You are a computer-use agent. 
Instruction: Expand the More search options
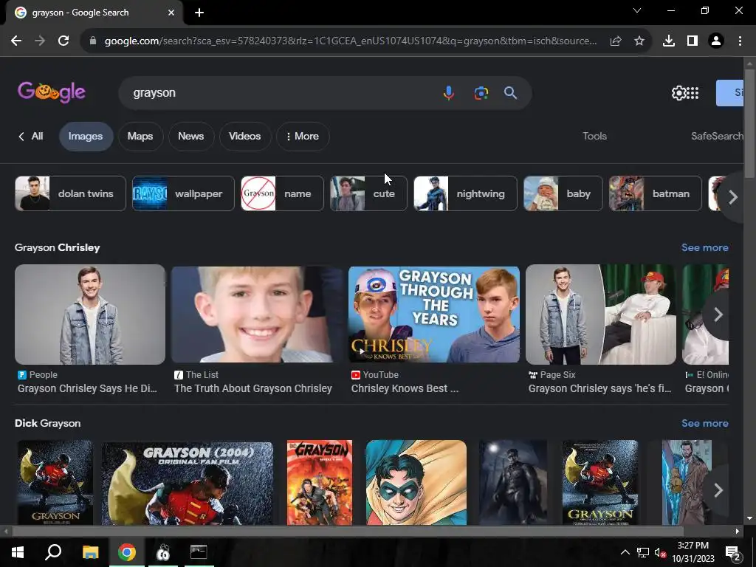(303, 137)
